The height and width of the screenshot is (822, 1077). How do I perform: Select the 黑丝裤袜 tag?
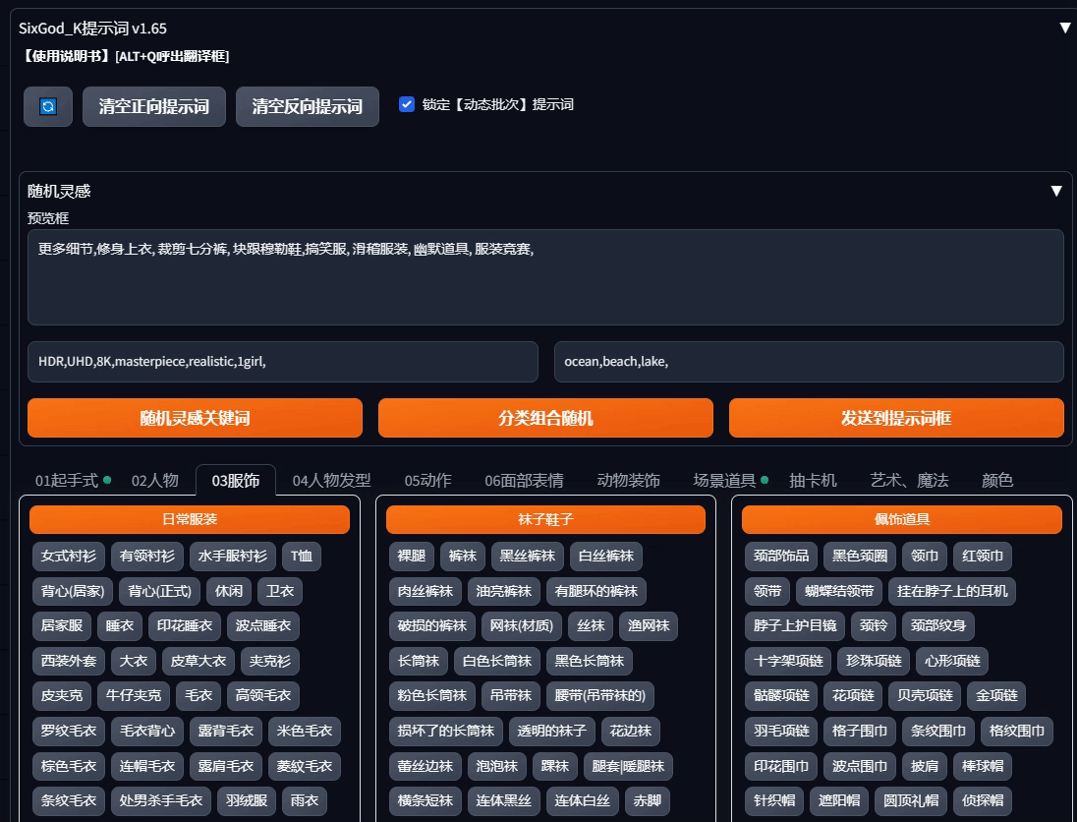tap(527, 557)
